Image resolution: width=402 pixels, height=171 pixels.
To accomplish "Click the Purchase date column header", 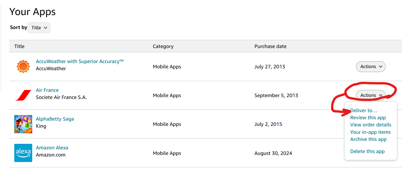I will [x=270, y=46].
